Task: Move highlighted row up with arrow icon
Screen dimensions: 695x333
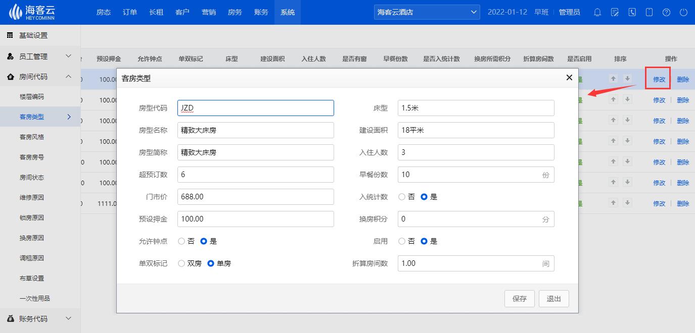Action: tap(613, 79)
